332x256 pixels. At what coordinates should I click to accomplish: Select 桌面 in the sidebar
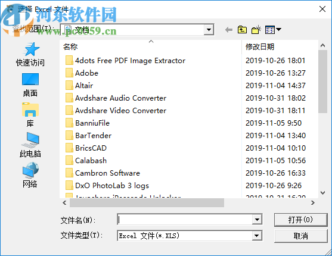pyautogui.click(x=30, y=85)
